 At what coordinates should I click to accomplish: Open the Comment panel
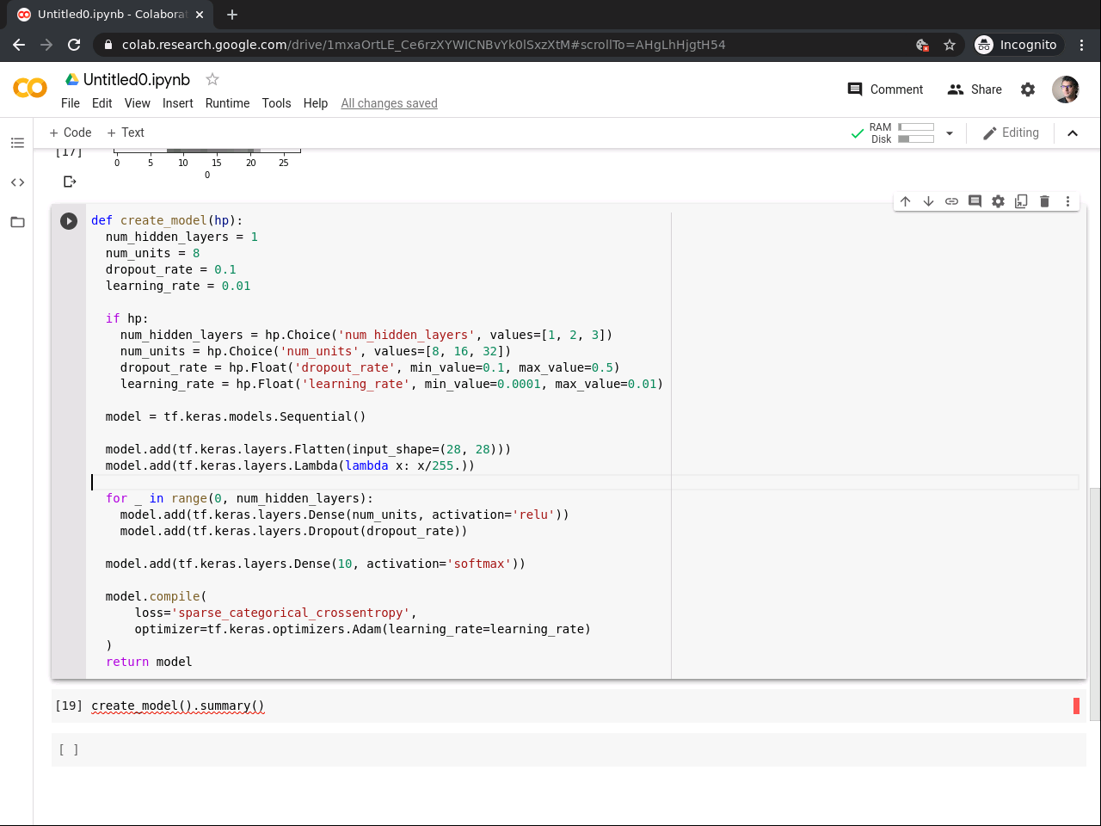(885, 89)
